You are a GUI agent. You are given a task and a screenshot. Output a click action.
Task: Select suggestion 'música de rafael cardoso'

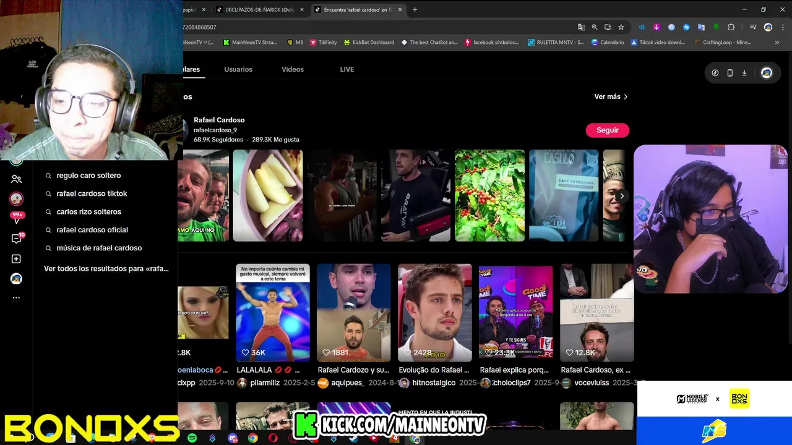pyautogui.click(x=99, y=248)
